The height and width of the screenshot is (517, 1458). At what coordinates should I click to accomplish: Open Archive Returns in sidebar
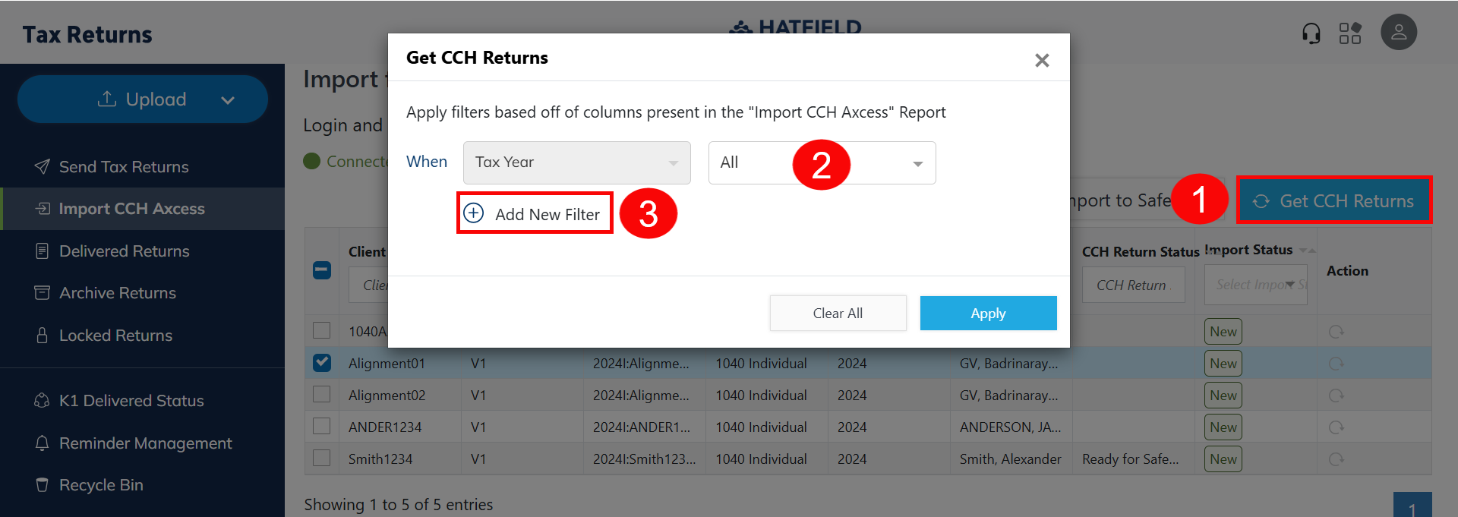click(117, 293)
